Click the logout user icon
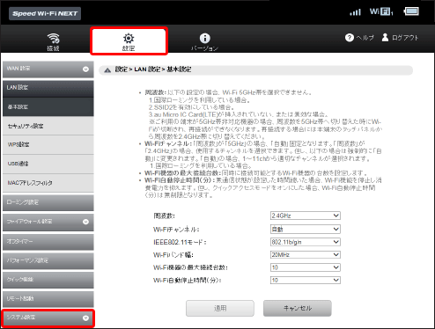The image size is (435, 329). click(385, 37)
